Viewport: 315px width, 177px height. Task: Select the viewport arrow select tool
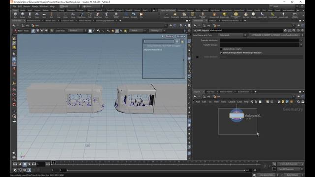coord(14,54)
